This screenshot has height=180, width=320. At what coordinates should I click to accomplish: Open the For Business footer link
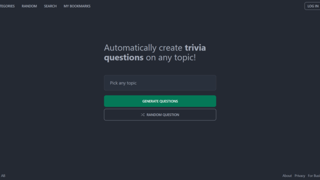click(314, 175)
